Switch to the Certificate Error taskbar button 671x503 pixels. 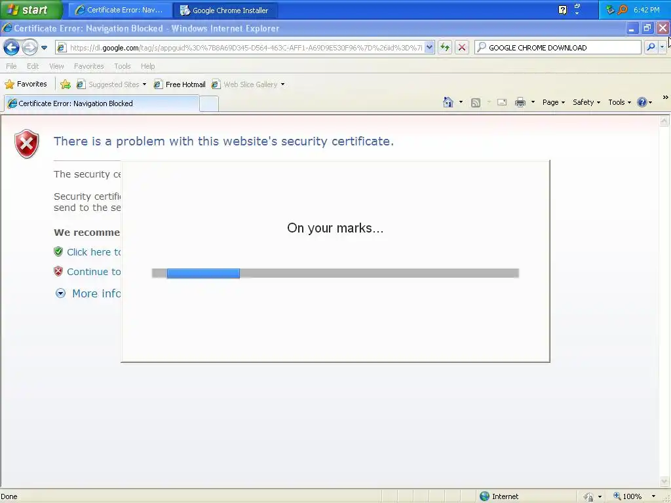coord(120,10)
